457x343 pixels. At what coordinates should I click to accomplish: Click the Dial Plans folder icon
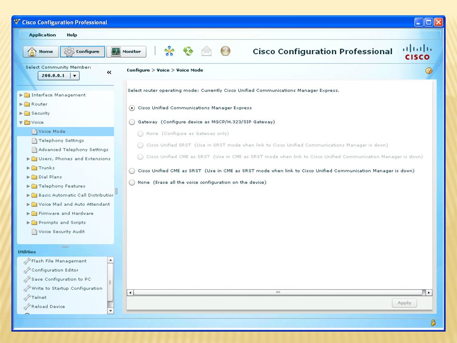(34, 177)
